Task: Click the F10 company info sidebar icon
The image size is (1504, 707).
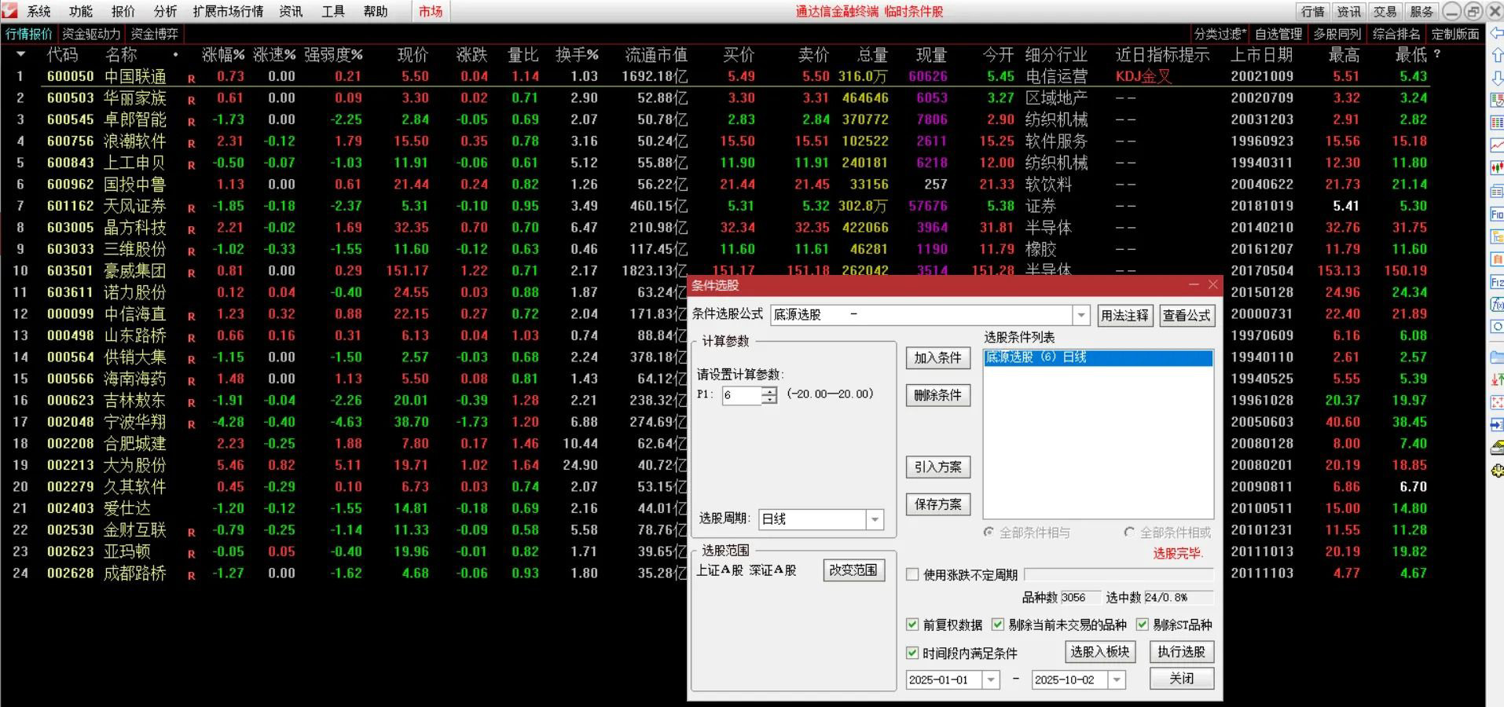Action: 1496,214
